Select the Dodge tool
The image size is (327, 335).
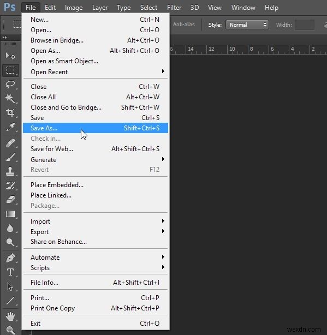10,242
